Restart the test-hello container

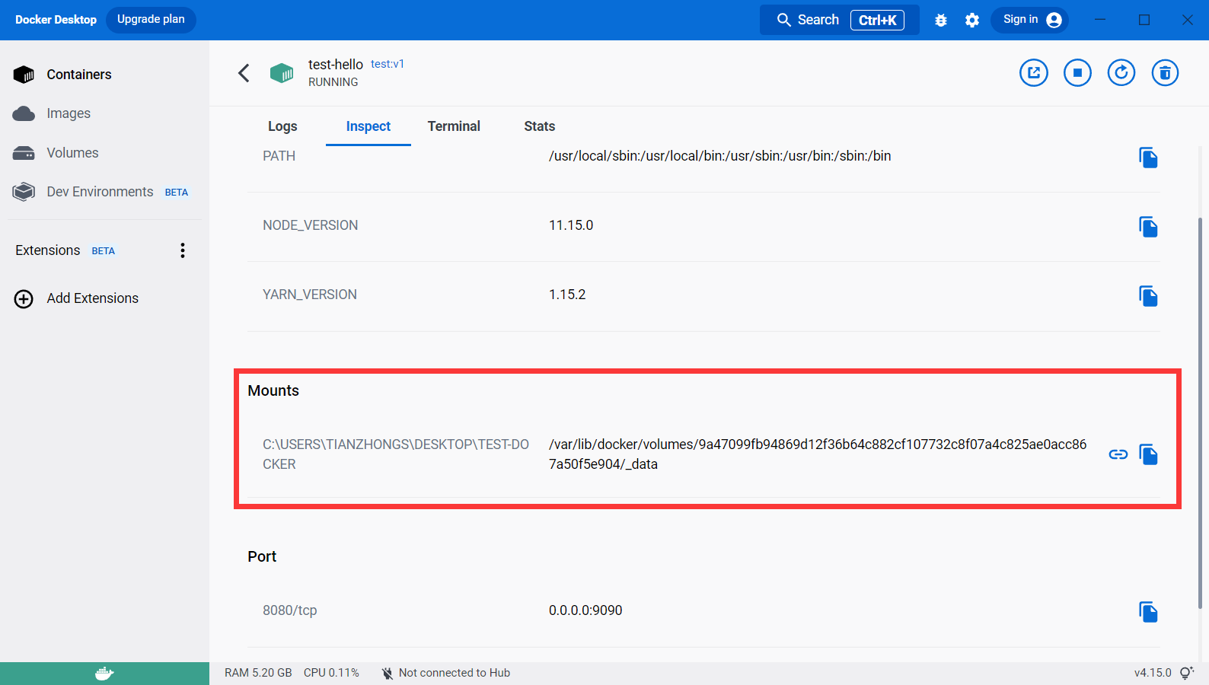point(1121,73)
